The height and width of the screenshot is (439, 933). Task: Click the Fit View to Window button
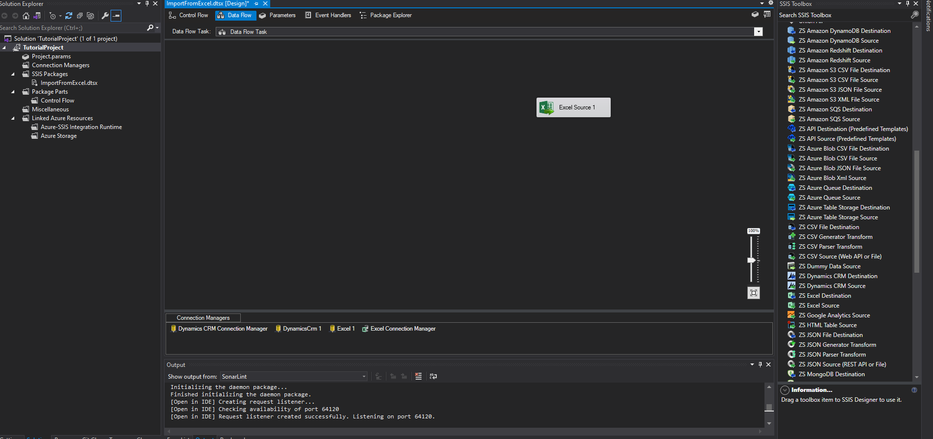tap(754, 293)
